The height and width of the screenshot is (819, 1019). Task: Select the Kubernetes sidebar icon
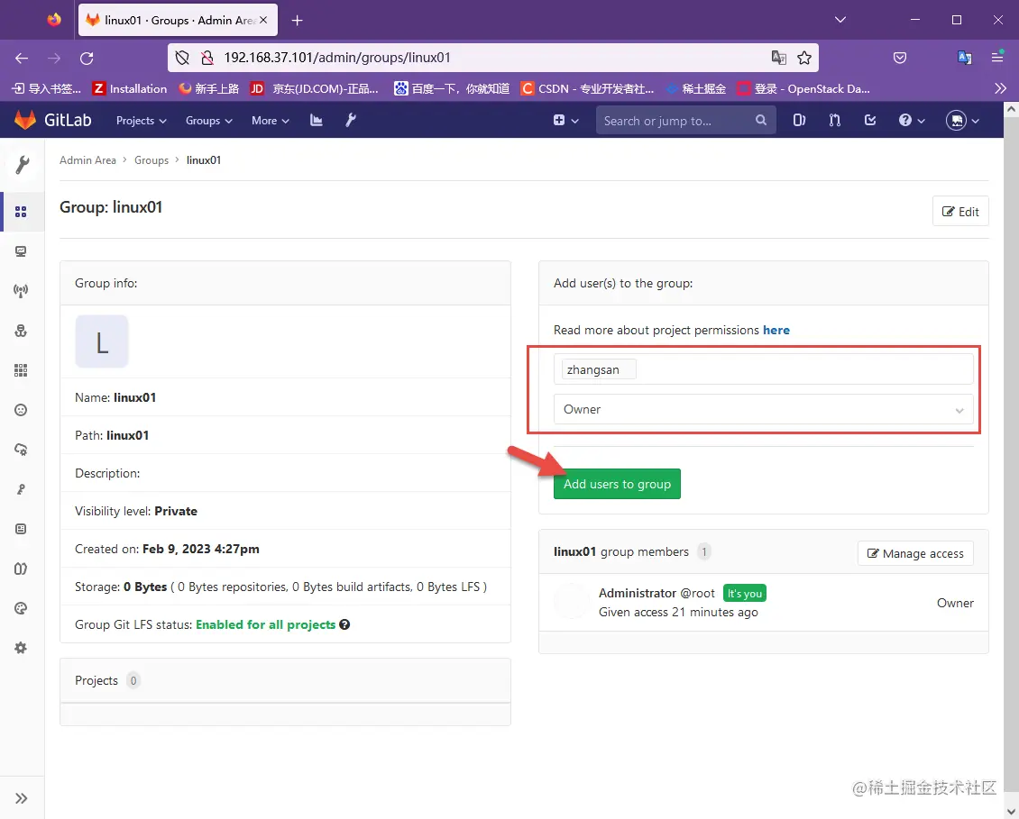pos(21,450)
